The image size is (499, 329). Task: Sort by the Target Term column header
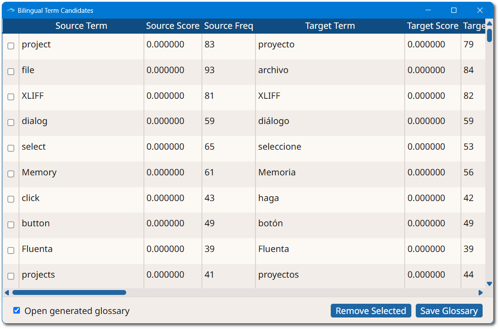pyautogui.click(x=330, y=26)
